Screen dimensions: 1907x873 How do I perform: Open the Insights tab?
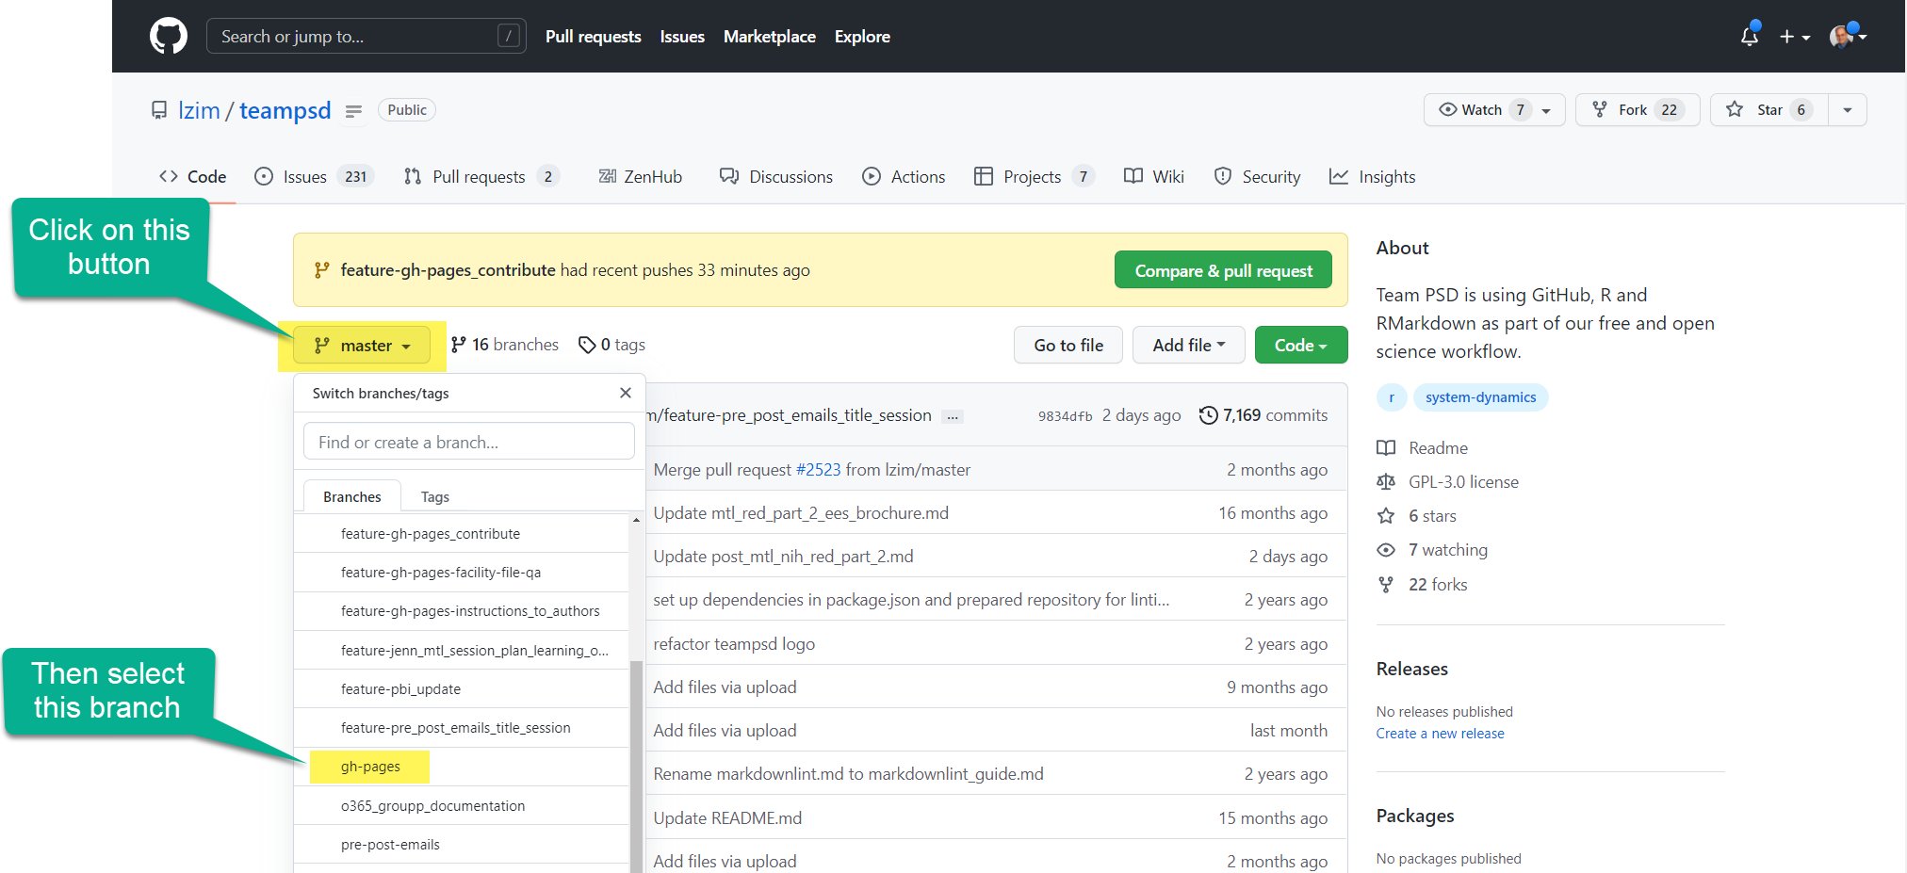(x=1373, y=177)
